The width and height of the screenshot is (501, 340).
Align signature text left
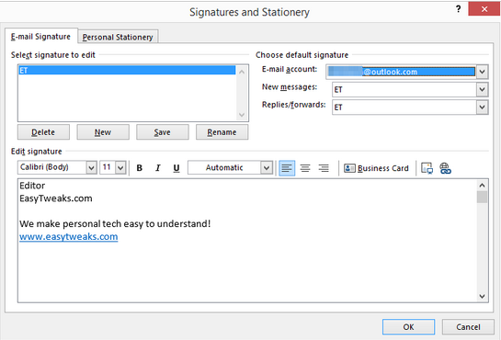click(x=287, y=168)
